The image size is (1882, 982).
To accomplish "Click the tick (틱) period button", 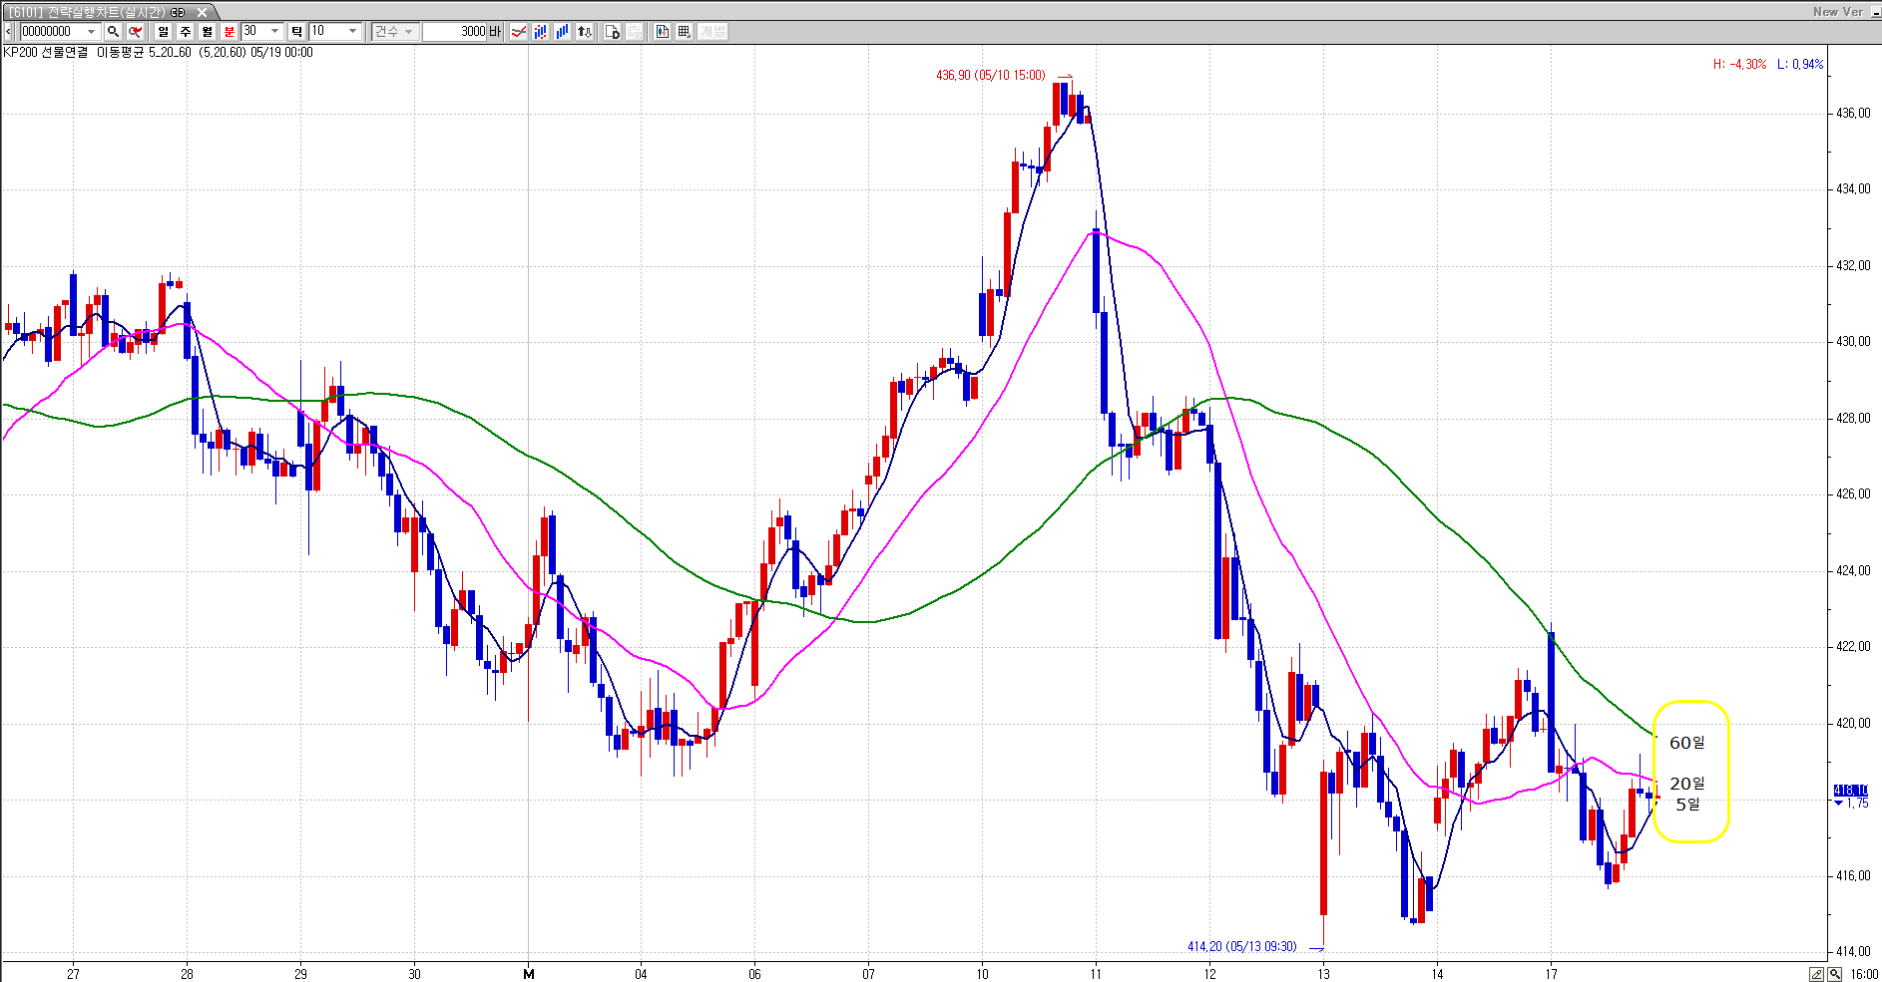I will (x=296, y=32).
